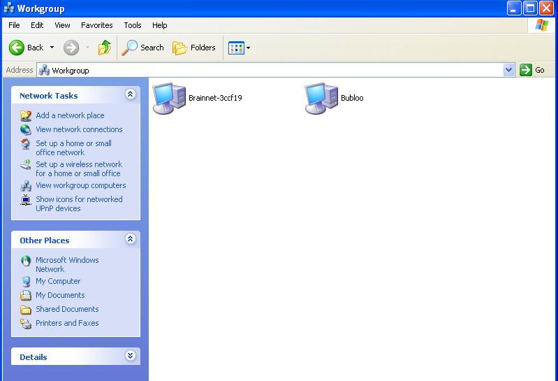Open the Views dropdown arrow
558x381 pixels.
pyautogui.click(x=248, y=48)
